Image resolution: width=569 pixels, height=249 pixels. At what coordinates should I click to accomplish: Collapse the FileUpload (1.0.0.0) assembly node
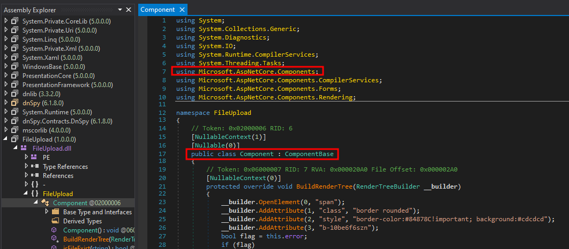(x=5, y=139)
